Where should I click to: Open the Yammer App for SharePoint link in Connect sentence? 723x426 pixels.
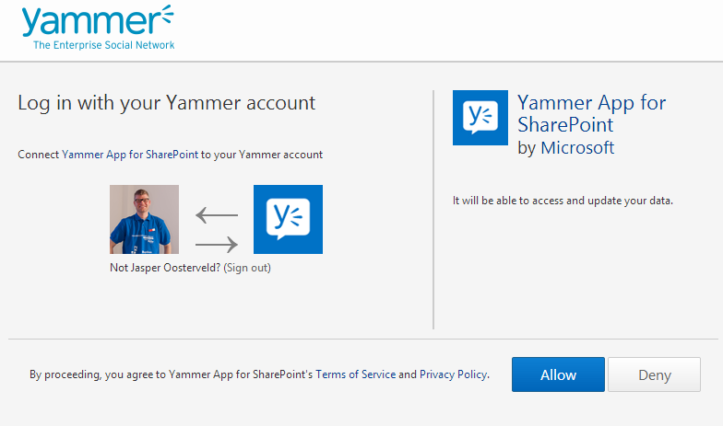[130, 155]
